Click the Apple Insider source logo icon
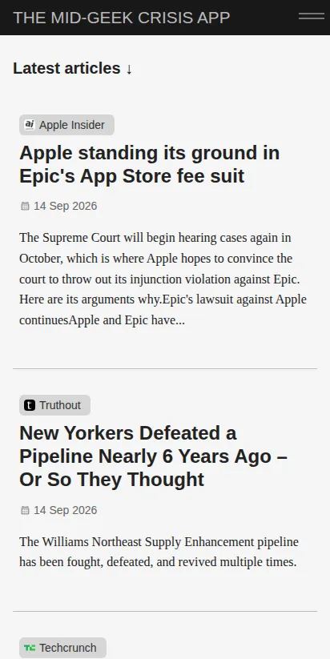The height and width of the screenshot is (659, 330). click(30, 125)
